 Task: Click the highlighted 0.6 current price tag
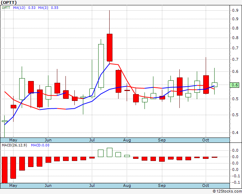(x=235, y=85)
